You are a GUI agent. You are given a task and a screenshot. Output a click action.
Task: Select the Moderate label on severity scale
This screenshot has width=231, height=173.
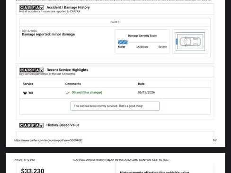coord(142,47)
